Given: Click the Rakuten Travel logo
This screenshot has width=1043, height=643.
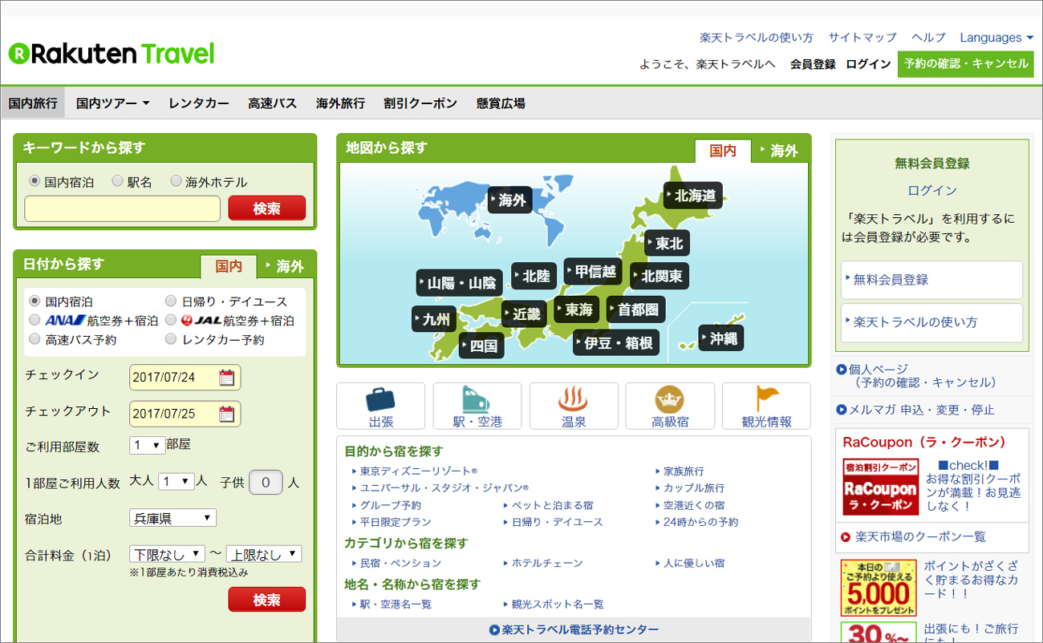Looking at the screenshot, I should (112, 54).
